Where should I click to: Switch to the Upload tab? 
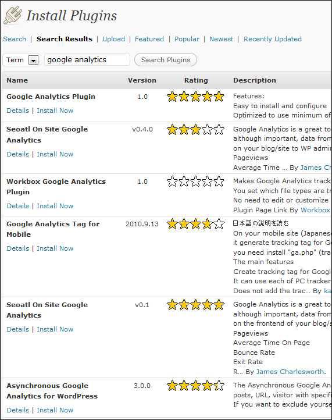coord(113,39)
